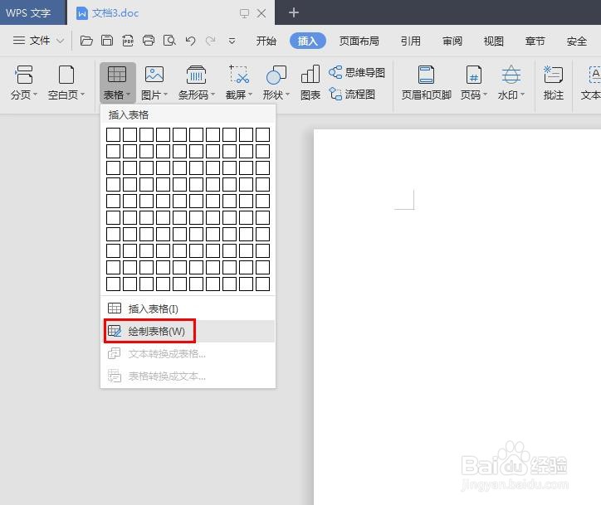Select the top-left cell of table grid
601x505 pixels.
click(113, 135)
